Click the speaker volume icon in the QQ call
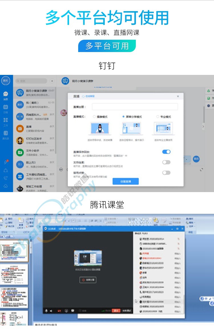 51,311
